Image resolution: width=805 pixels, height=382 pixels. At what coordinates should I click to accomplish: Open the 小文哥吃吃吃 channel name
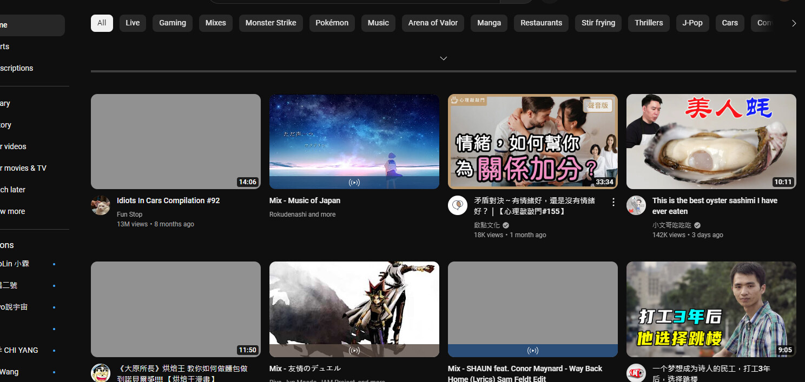click(x=672, y=225)
